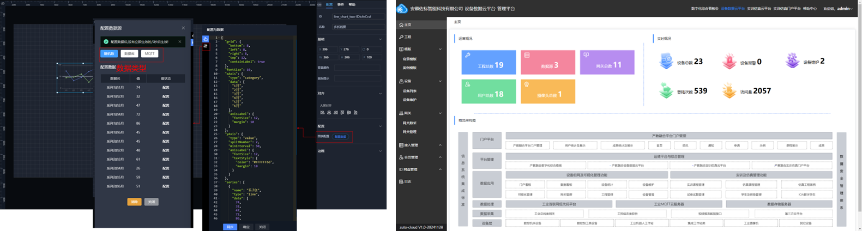Viewport: 862px width, 231px height.
Task: Click the blue icon beside the JSON editor
Action: (x=206, y=39)
